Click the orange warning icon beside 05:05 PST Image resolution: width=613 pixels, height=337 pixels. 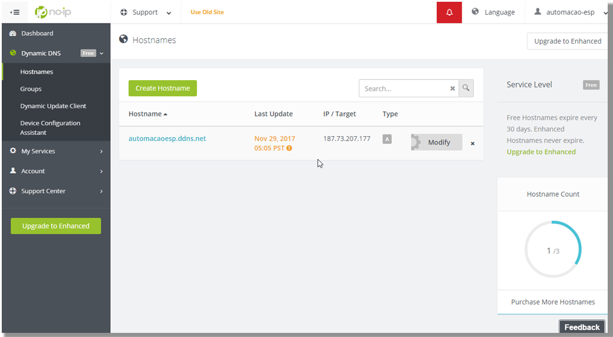(289, 148)
